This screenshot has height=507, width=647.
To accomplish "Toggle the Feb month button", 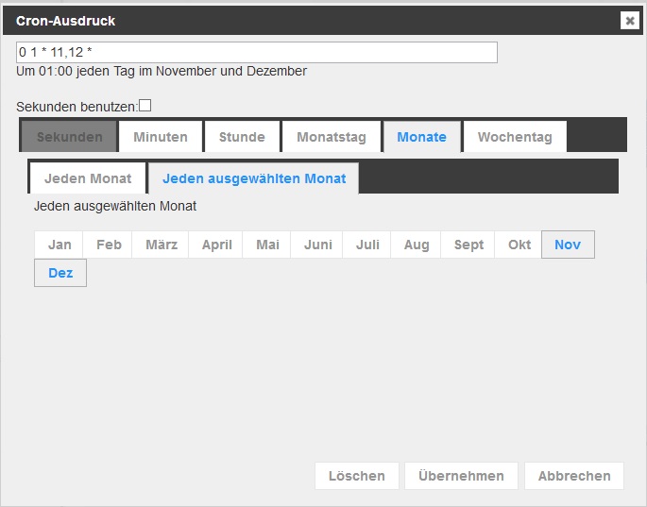I will 109,245.
